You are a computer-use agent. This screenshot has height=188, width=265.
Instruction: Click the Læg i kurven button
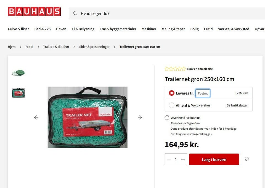(x=214, y=160)
